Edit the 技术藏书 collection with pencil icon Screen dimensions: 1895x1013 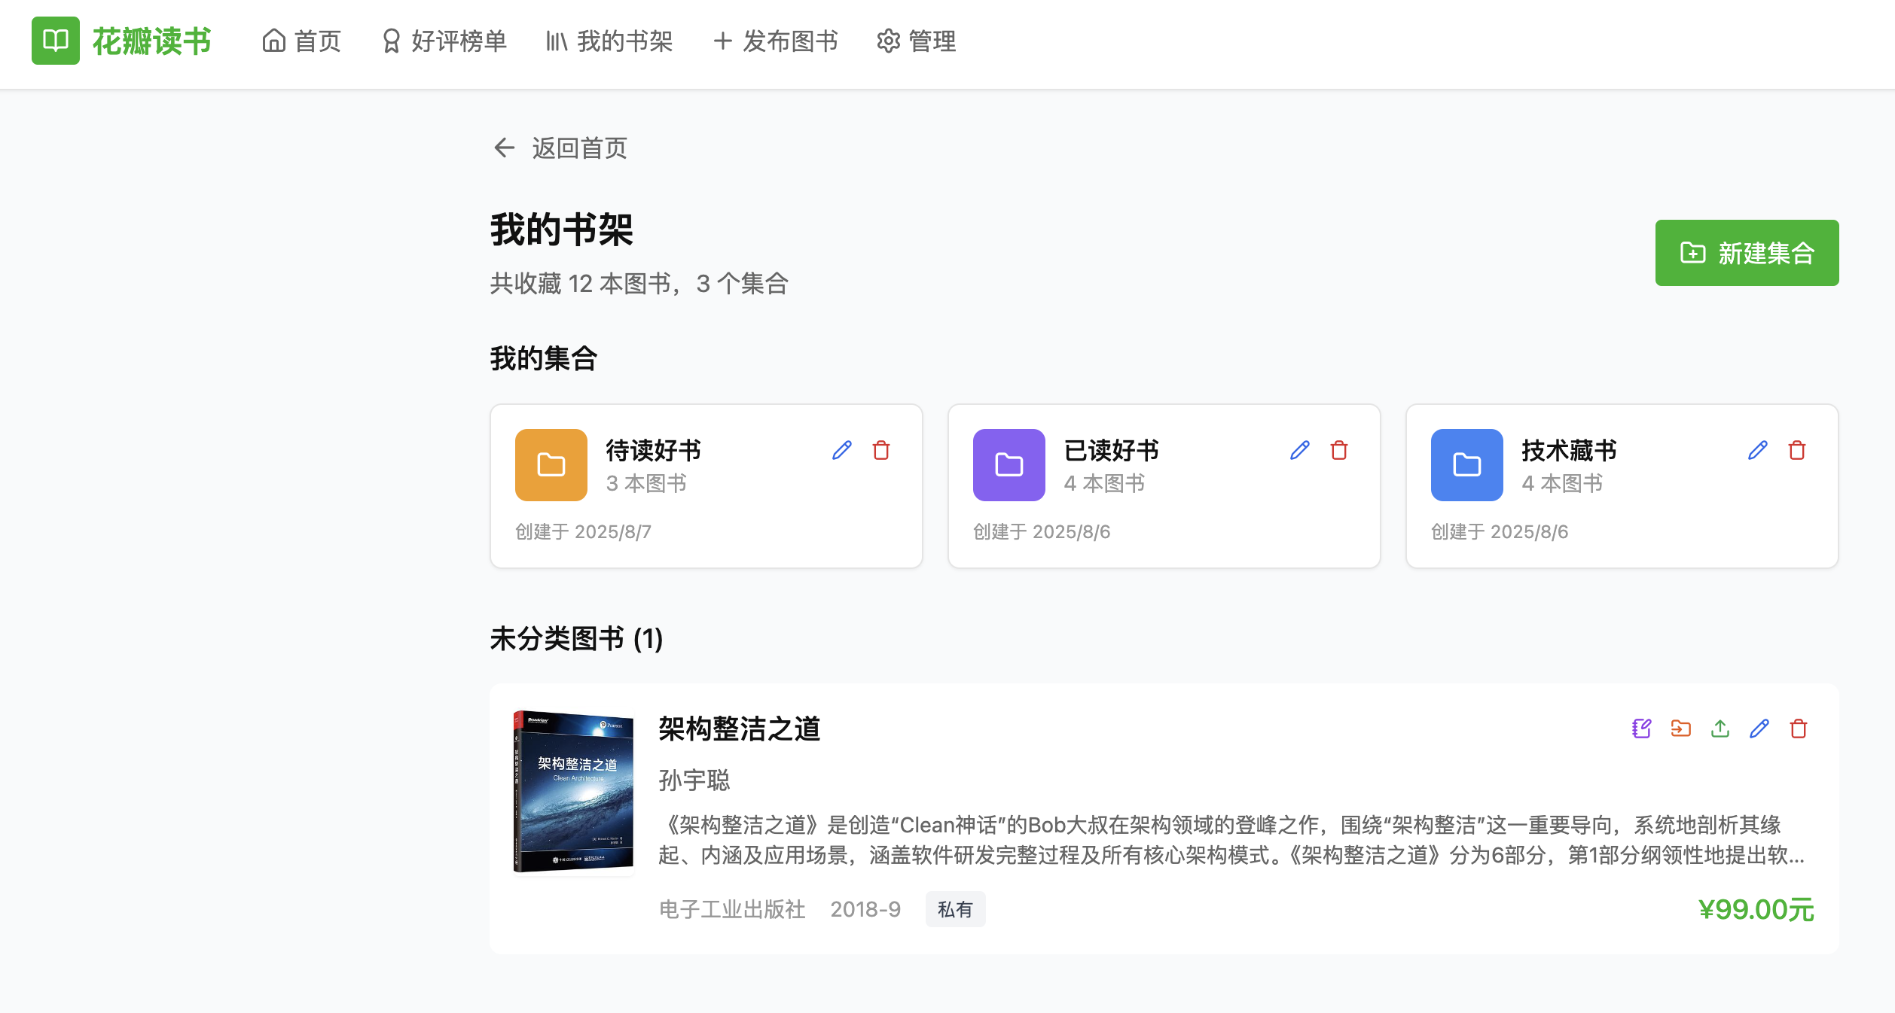[x=1758, y=450]
